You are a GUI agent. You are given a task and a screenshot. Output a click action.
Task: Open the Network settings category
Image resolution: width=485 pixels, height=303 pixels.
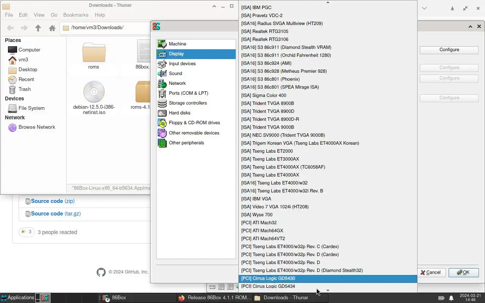point(196,83)
